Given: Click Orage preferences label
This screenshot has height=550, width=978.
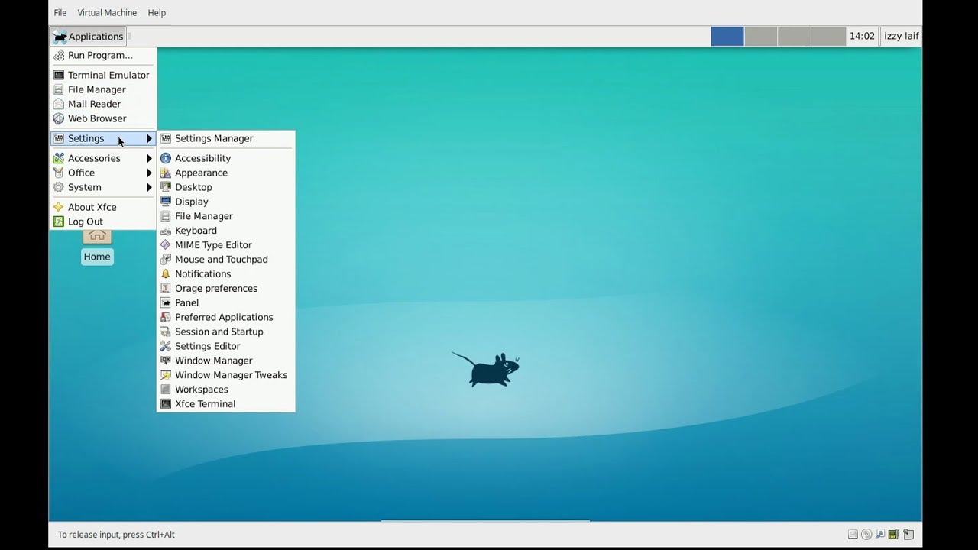Looking at the screenshot, I should (x=216, y=289).
